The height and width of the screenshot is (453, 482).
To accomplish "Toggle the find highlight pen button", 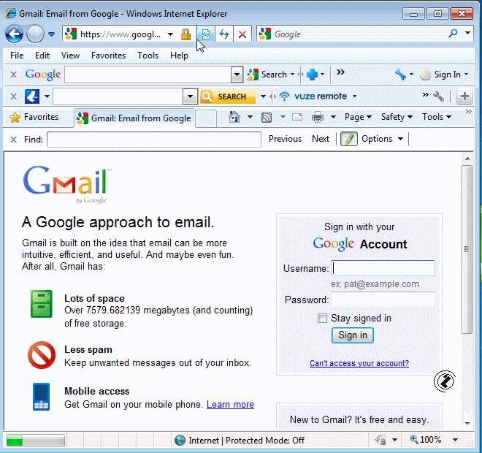I will point(349,139).
